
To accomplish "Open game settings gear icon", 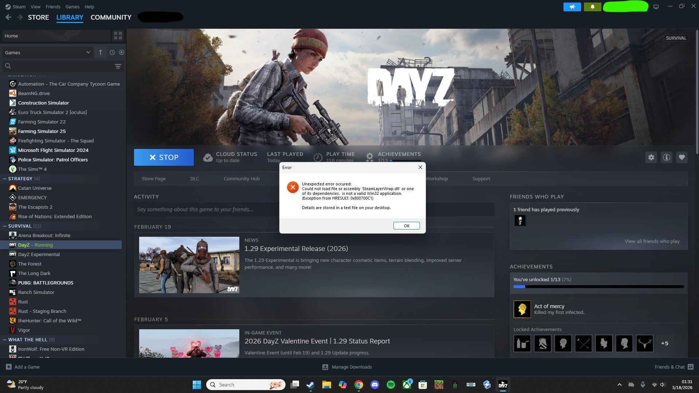I will (651, 157).
